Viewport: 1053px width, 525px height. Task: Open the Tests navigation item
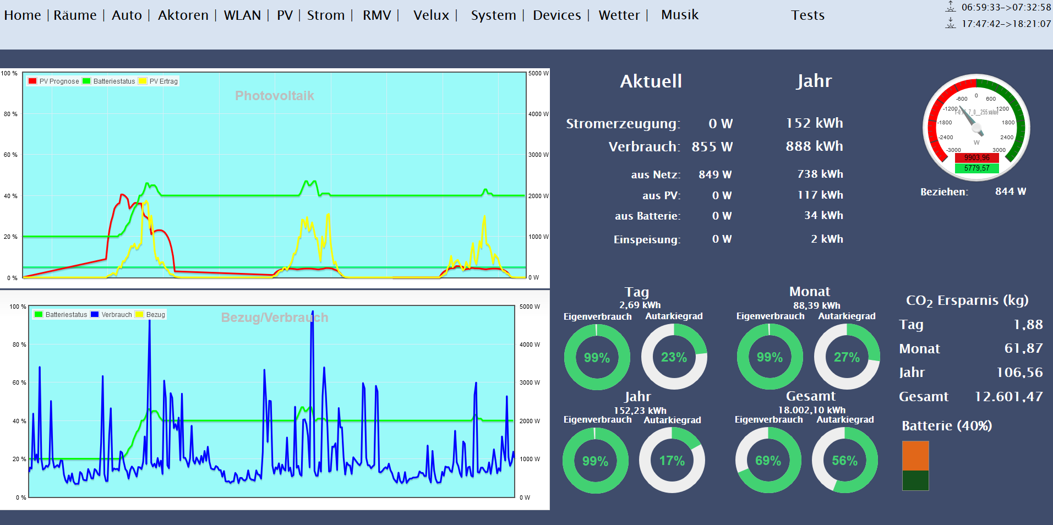808,15
